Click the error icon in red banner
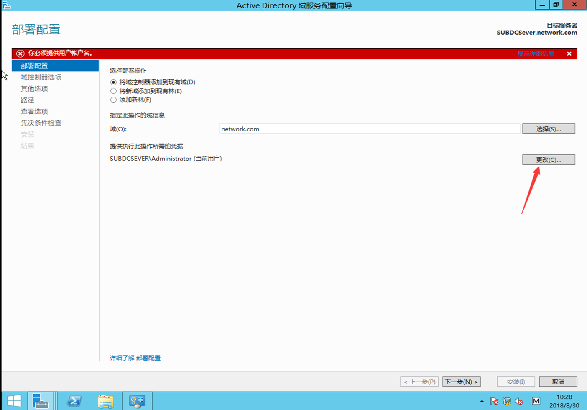This screenshot has width=587, height=410. point(20,54)
